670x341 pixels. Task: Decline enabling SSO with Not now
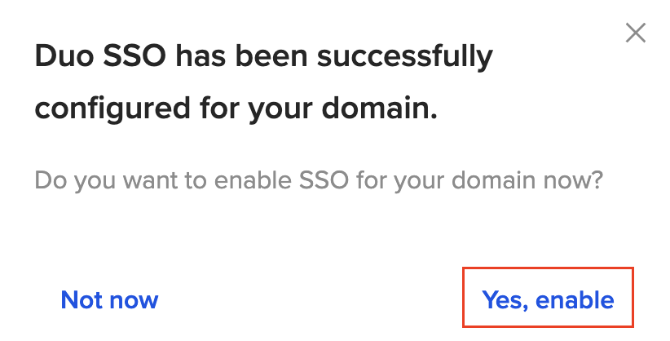(x=109, y=299)
